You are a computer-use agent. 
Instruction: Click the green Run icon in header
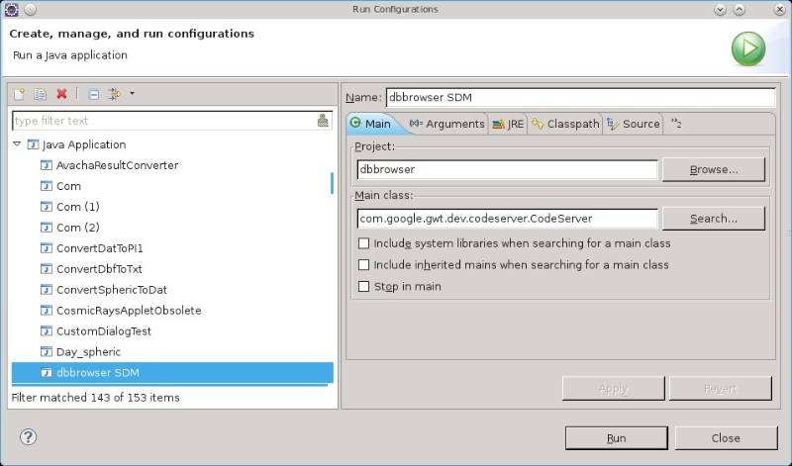point(747,47)
